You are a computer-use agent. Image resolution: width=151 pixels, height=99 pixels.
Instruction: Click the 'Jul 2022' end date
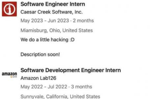pos(58,87)
